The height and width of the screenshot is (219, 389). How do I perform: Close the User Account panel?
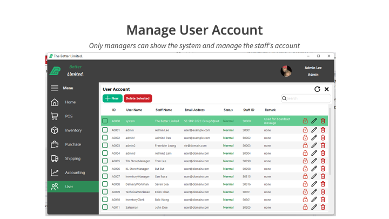(x=326, y=89)
